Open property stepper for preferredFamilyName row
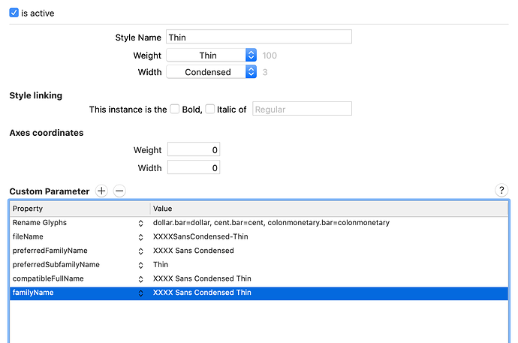 tap(140, 251)
